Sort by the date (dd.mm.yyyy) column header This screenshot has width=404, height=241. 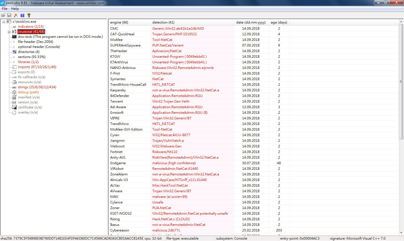[251, 22]
